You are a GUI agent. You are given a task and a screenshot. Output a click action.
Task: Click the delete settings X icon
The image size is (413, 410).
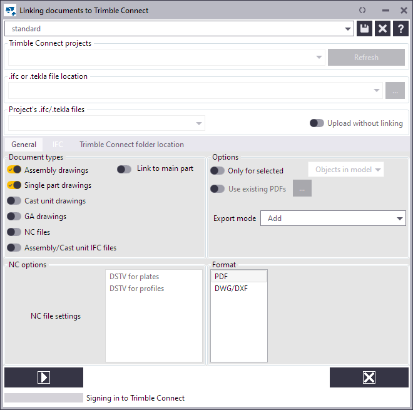pos(382,28)
